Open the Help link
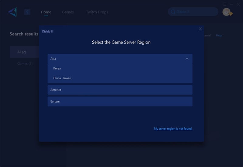The height and width of the screenshot is (167, 243). 219,36
